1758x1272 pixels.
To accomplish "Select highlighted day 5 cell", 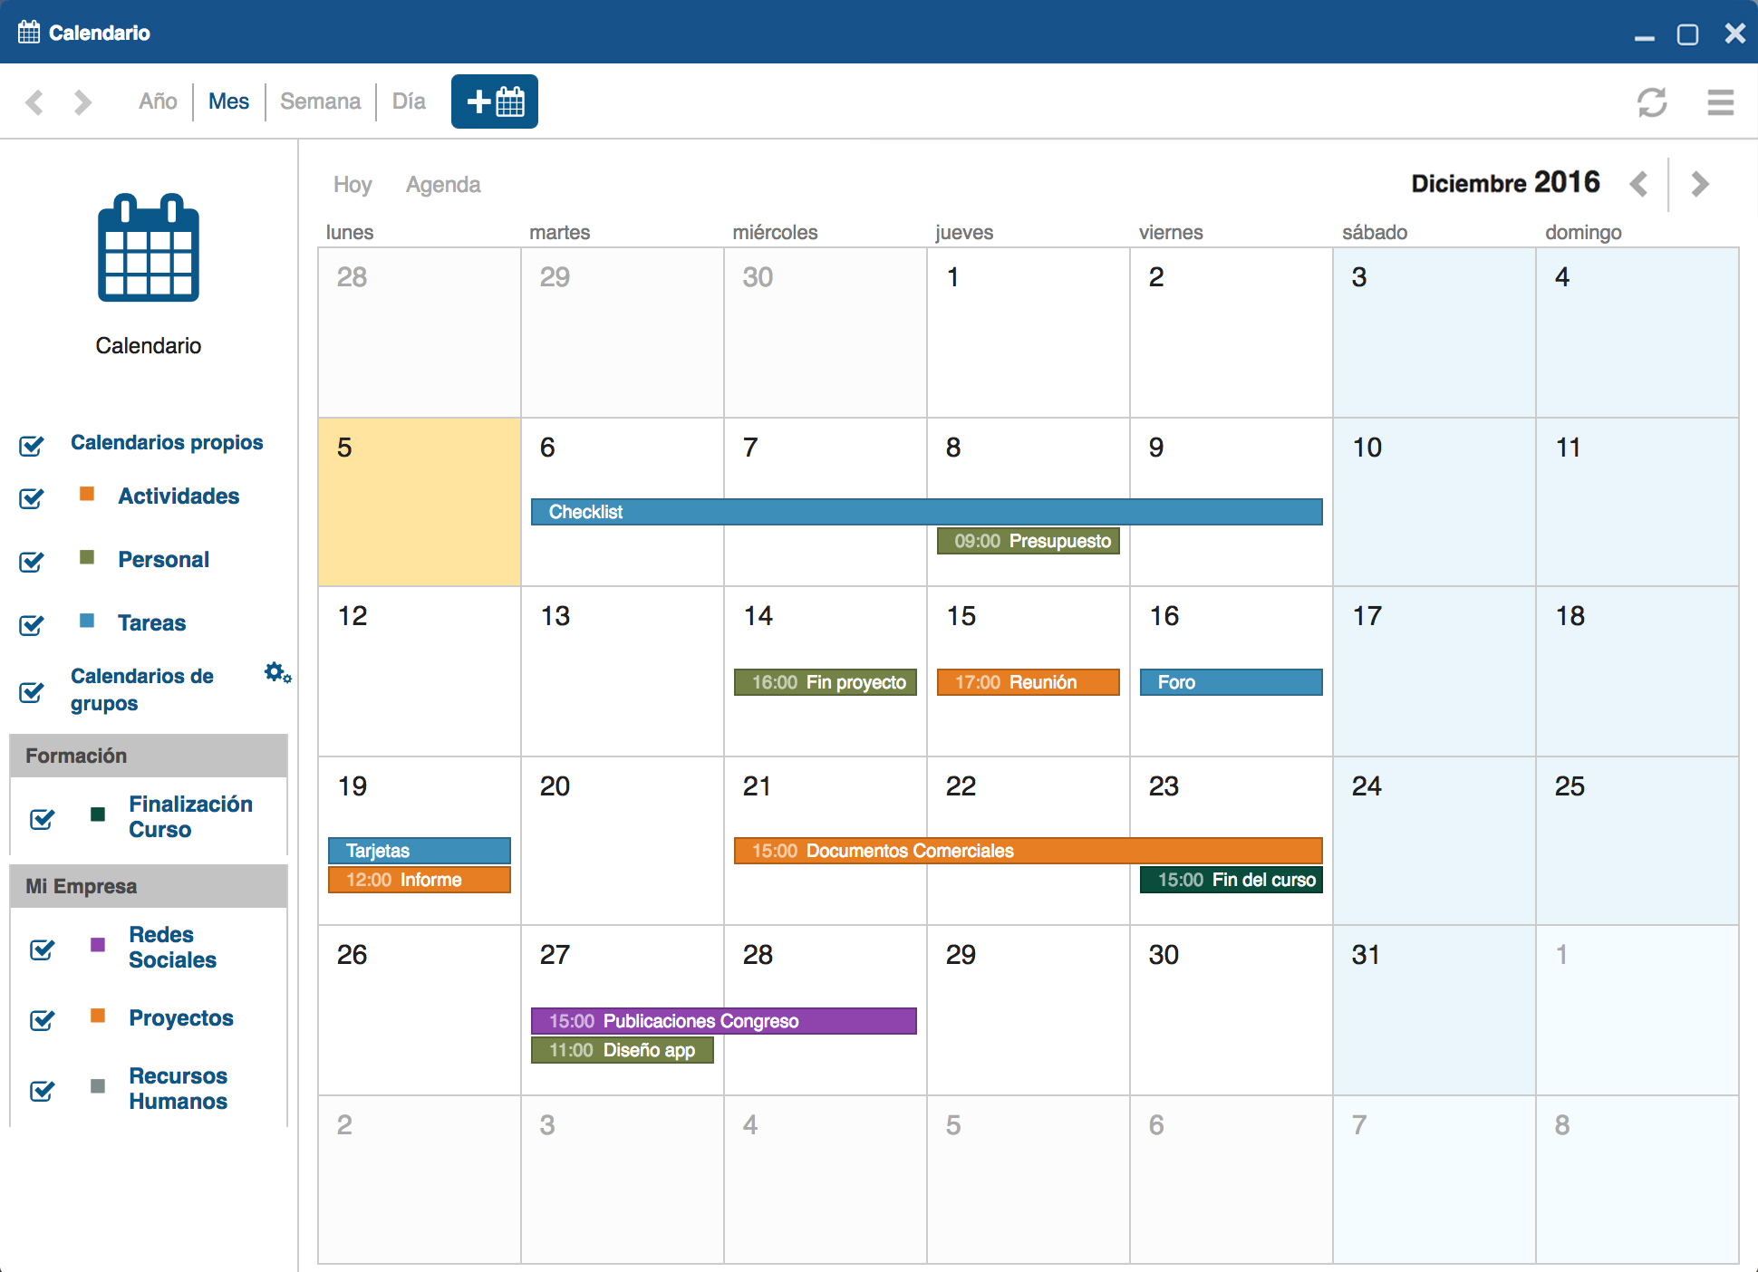I will (419, 502).
